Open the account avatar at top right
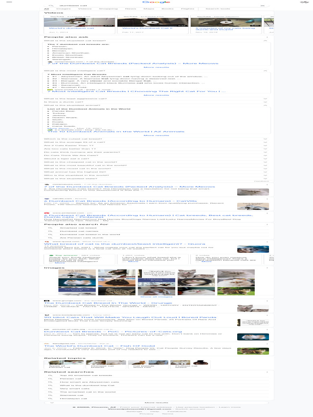The image size is (313, 417). [304, 2]
